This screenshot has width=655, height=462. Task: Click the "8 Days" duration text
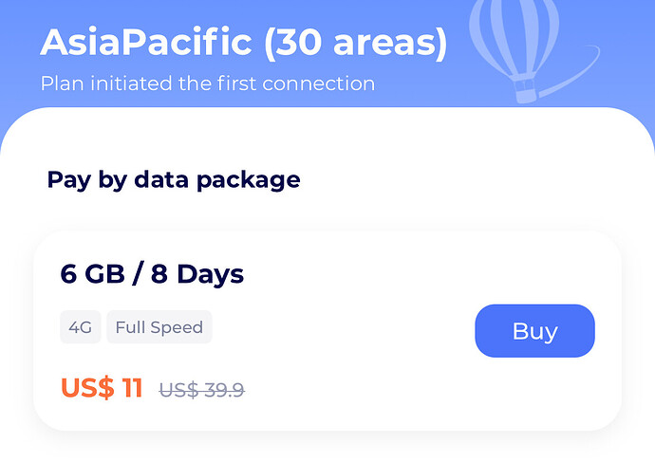pyautogui.click(x=196, y=274)
